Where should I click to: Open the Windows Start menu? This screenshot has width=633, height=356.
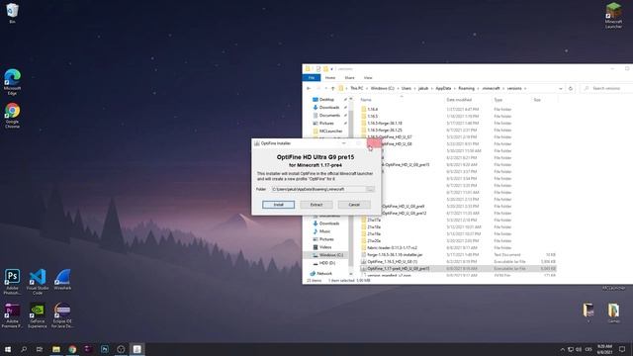tap(8, 349)
